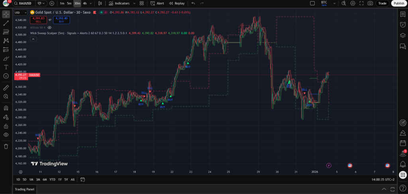Screen dimensions: 408x194
Task: Delete drawings with the trash icon
Action: tap(6, 146)
